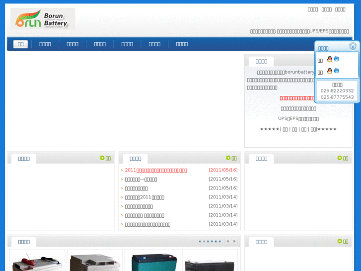Click the five-star line in the intro panel
Screen dimensions: 361x271
(x=298, y=129)
